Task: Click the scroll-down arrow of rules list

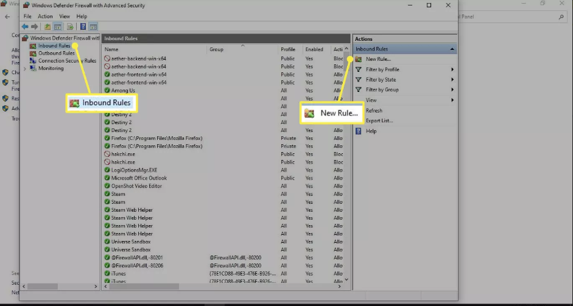Action: 346,280
